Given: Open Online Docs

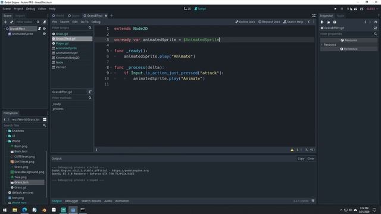Looking at the screenshot, I should pos(245,22).
